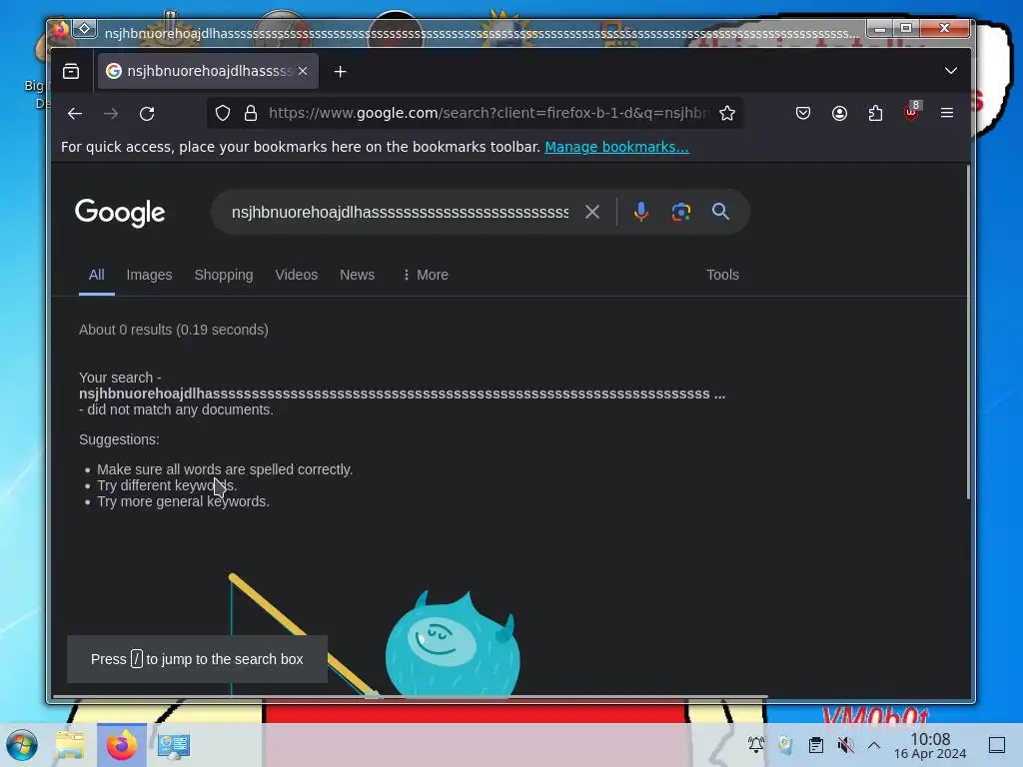Open file manager from taskbar
Viewport: 1023px width, 767px height.
point(70,745)
